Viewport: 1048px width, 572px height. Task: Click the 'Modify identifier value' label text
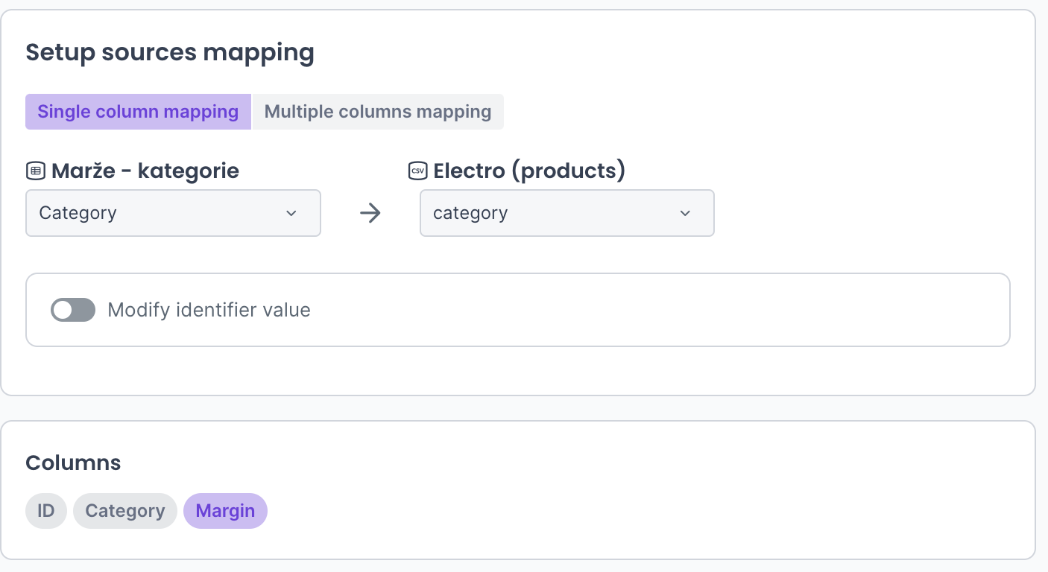pyautogui.click(x=209, y=310)
